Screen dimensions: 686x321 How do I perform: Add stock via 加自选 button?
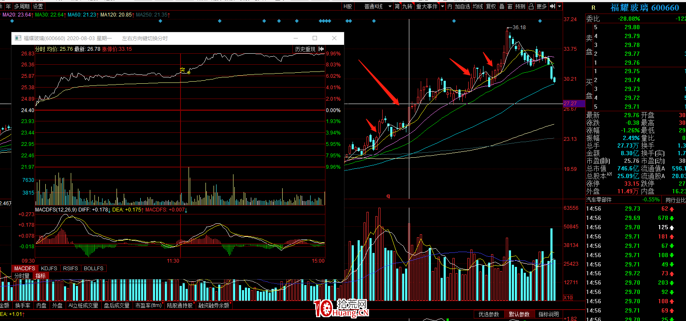click(x=462, y=6)
